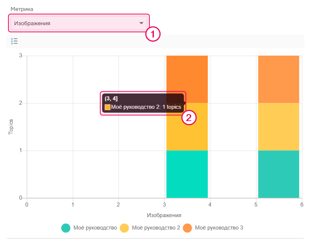
Task: Click the numbered callout marker 1
Action: pyautogui.click(x=153, y=35)
